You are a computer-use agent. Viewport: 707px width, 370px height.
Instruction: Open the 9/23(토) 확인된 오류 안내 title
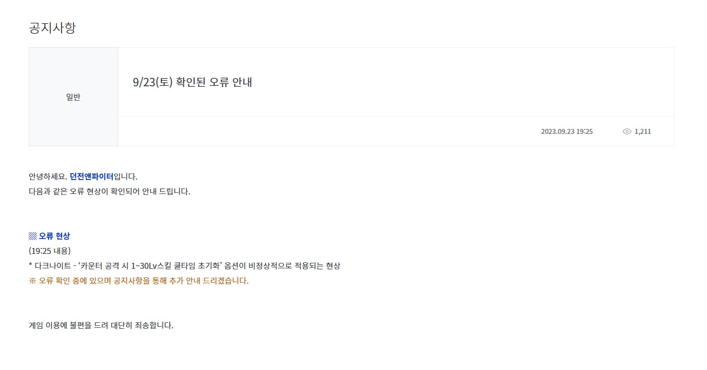(x=193, y=82)
